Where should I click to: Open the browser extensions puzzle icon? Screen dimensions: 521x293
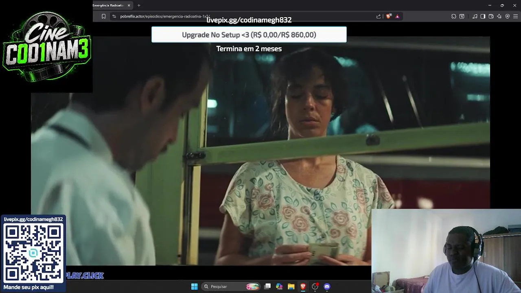[454, 16]
